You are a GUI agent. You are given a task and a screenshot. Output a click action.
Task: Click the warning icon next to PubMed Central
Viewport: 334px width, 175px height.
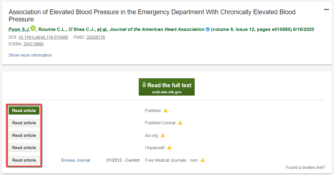180,123
